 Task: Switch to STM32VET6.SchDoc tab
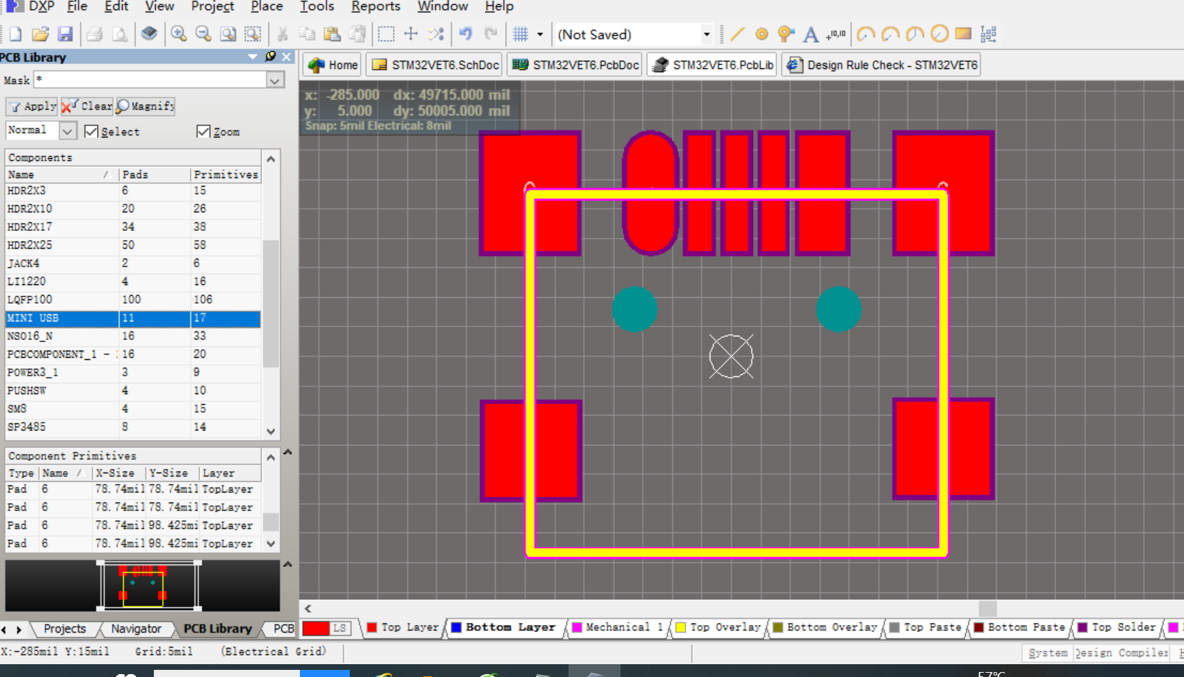[x=435, y=65]
